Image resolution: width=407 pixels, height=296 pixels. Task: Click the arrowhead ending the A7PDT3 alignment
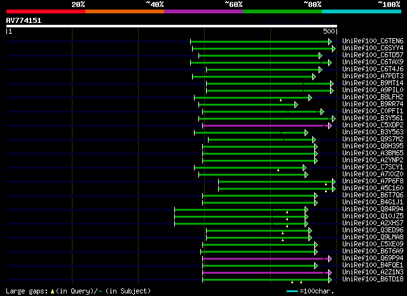tap(314, 76)
